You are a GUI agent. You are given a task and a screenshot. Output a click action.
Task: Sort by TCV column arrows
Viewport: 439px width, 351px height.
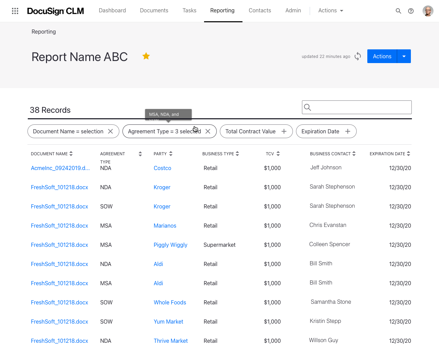tap(278, 154)
